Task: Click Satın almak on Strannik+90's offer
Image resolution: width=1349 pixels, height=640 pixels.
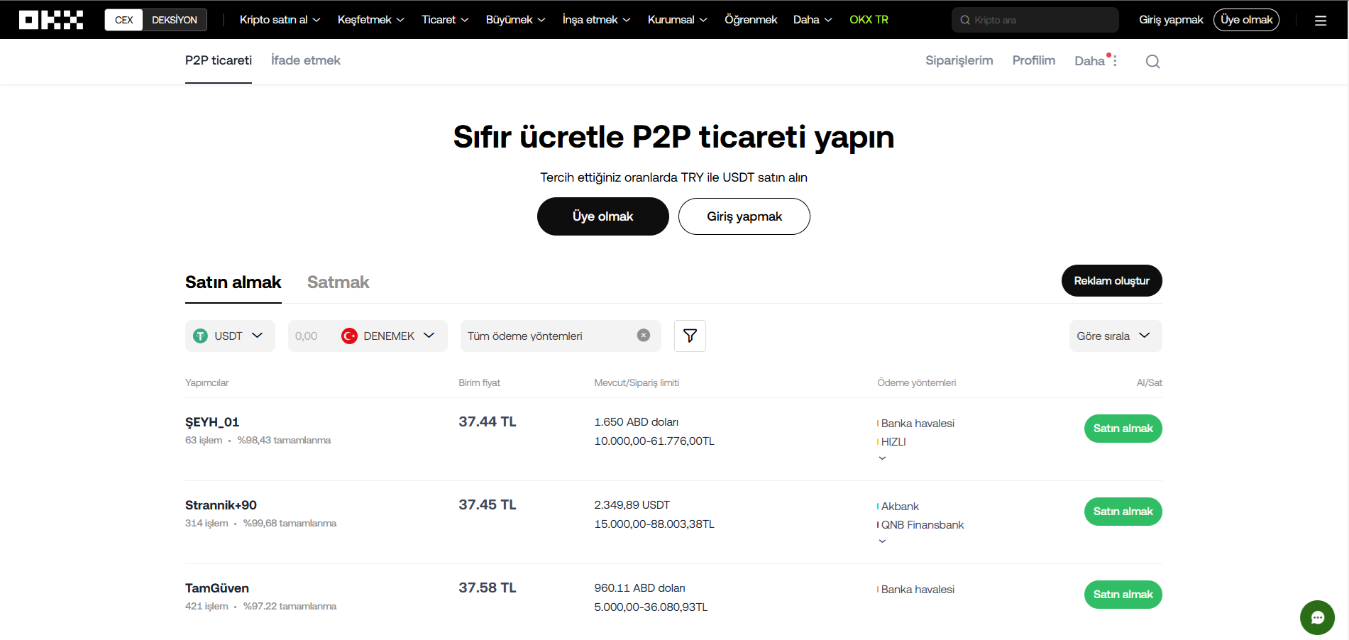Action: [1122, 511]
